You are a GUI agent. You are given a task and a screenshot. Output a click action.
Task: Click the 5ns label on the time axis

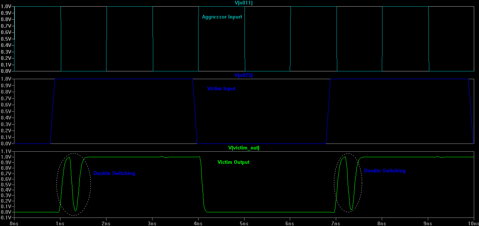[244, 223]
